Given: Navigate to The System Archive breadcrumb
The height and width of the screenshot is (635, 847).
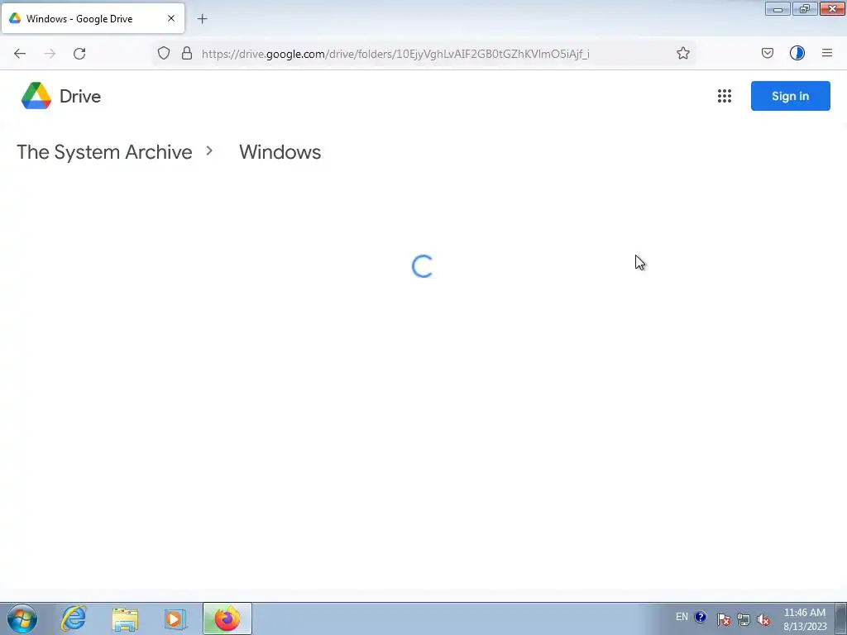Looking at the screenshot, I should (x=104, y=152).
